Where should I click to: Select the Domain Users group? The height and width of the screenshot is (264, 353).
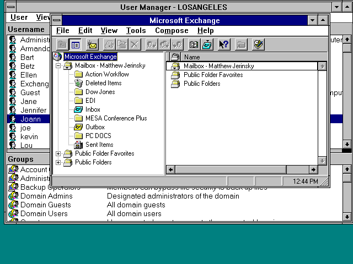point(44,213)
